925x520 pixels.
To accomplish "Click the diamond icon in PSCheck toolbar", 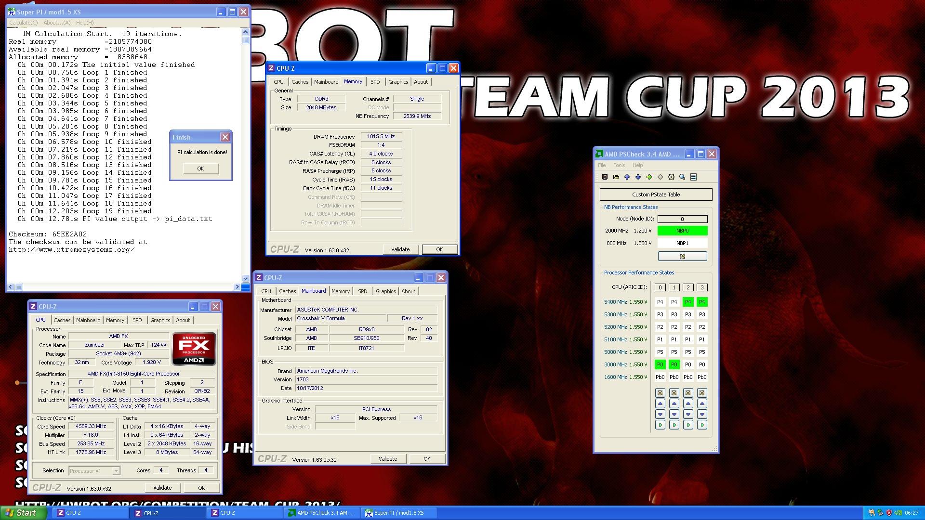I will 660,177.
